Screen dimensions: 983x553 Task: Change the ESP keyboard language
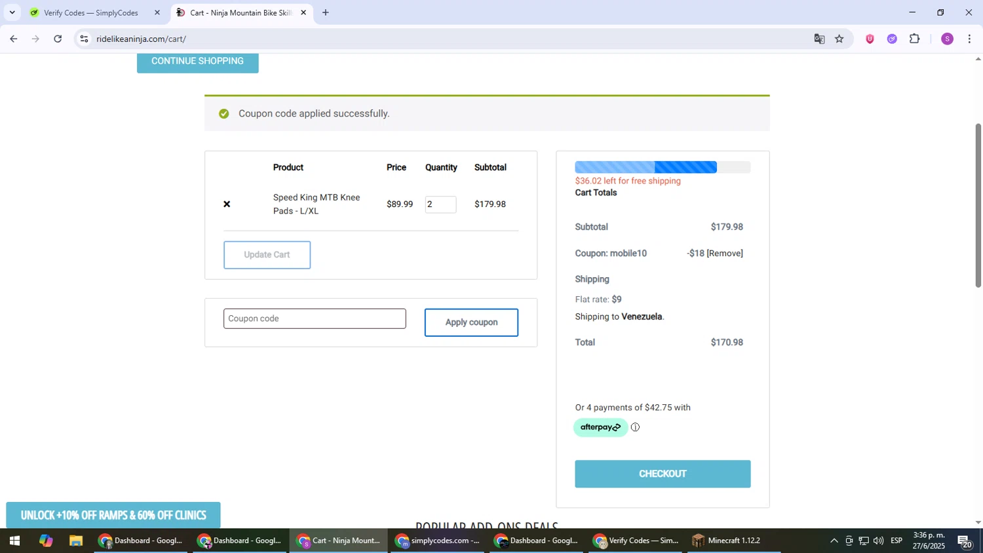(x=896, y=541)
